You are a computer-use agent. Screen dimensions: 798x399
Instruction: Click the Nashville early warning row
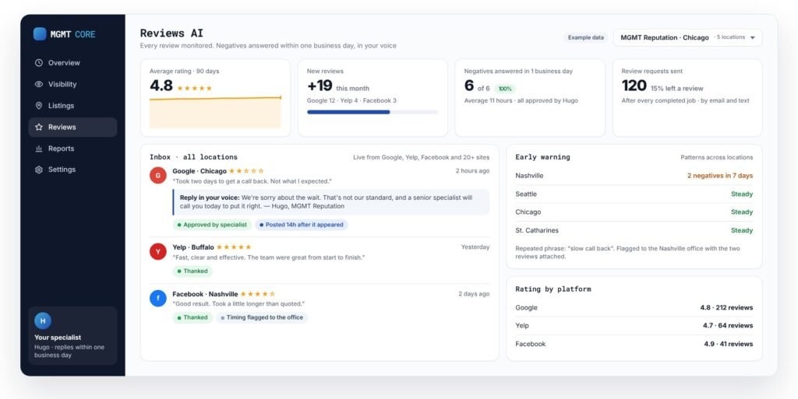click(634, 176)
